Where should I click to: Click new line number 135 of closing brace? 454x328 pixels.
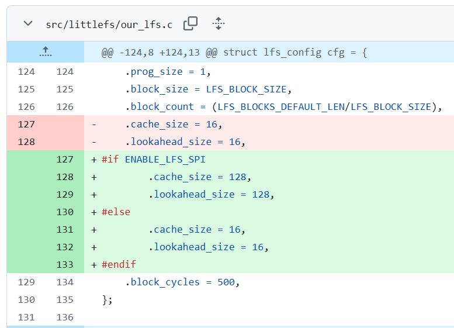click(x=65, y=299)
